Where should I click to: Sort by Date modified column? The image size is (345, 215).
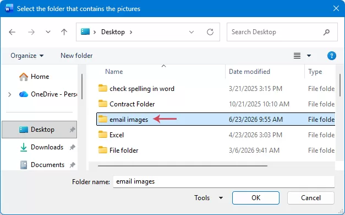click(x=249, y=72)
